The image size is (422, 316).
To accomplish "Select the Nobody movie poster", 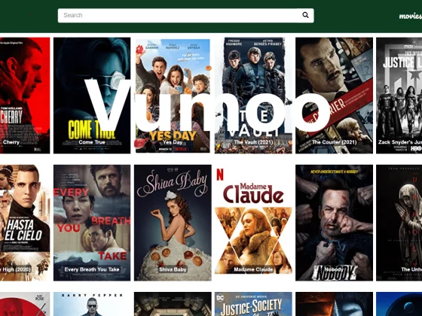I will pos(334,223).
